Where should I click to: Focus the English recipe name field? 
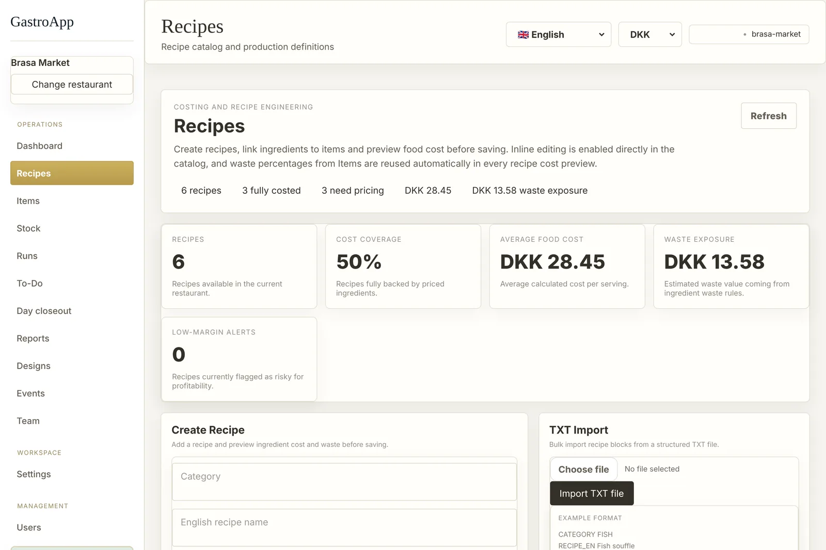[x=344, y=527]
